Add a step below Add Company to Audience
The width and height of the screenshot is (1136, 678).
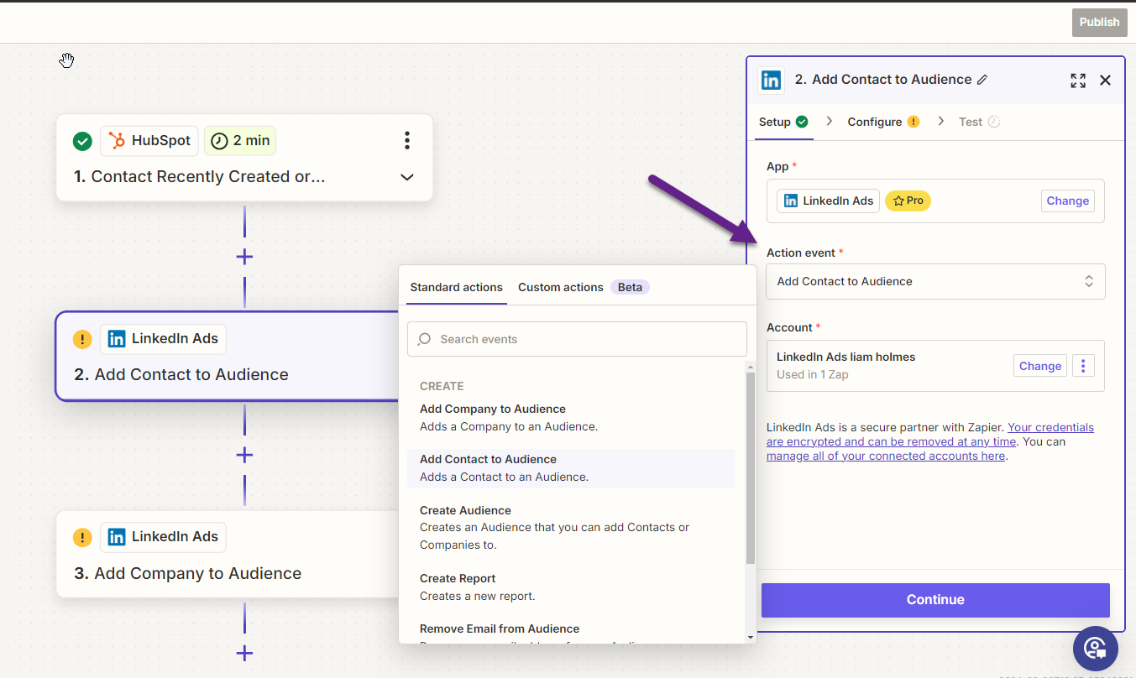click(x=244, y=653)
